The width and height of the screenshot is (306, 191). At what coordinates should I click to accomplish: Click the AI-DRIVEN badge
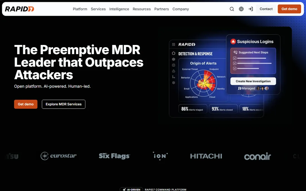click(x=131, y=189)
